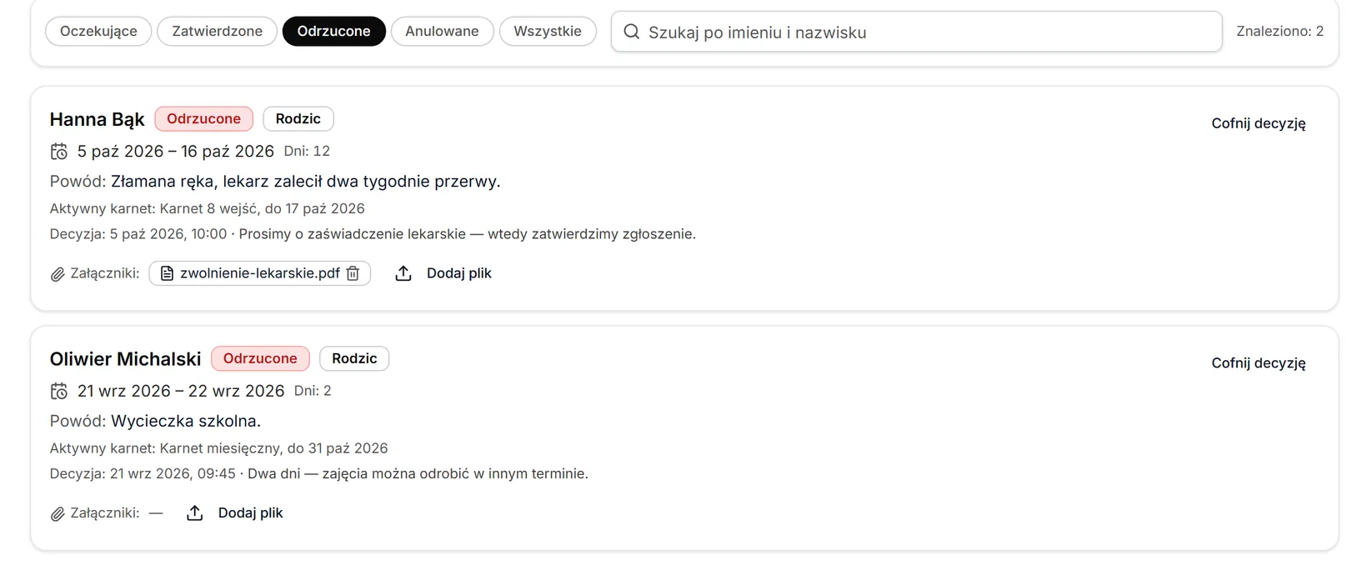The width and height of the screenshot is (1367, 565).
Task: Open the Wszystkie filter tab
Action: click(x=548, y=32)
